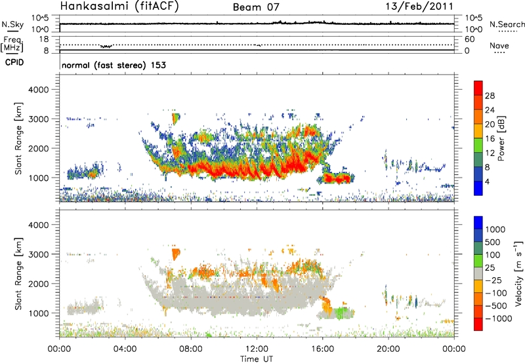Click the red power echo near 17:00 UT at 1000 km
This screenshot has width=525, height=363.
pos(337,178)
